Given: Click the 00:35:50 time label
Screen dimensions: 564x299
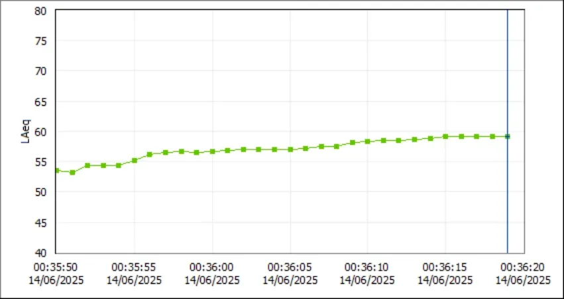Looking at the screenshot, I should point(56,267).
